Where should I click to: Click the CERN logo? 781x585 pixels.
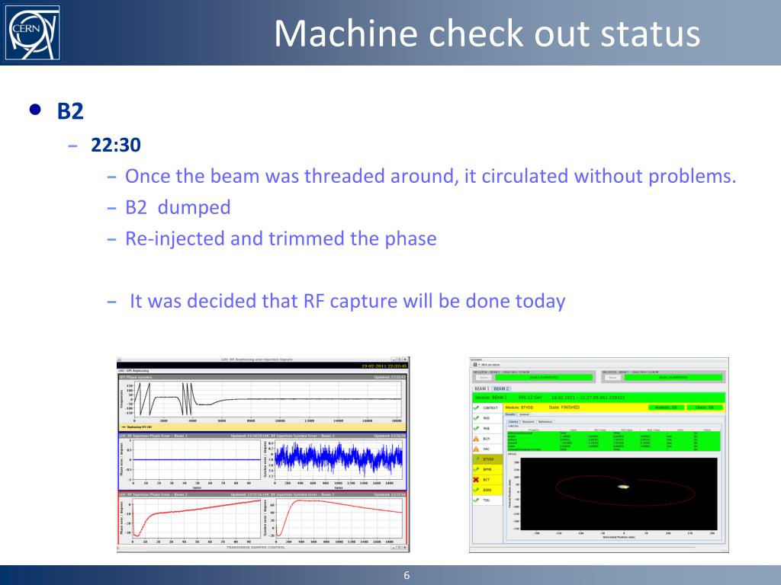click(33, 32)
